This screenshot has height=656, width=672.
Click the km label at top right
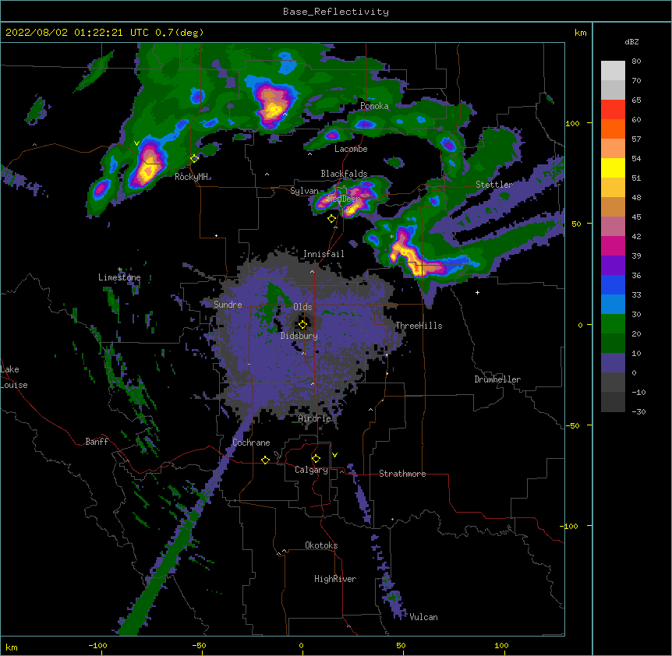[580, 33]
